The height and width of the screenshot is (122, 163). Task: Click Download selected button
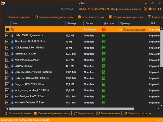18,113
